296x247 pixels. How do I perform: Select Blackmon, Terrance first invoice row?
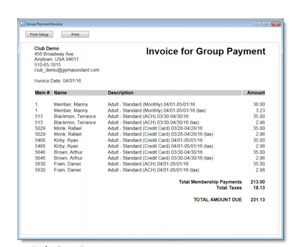pyautogui.click(x=150, y=116)
